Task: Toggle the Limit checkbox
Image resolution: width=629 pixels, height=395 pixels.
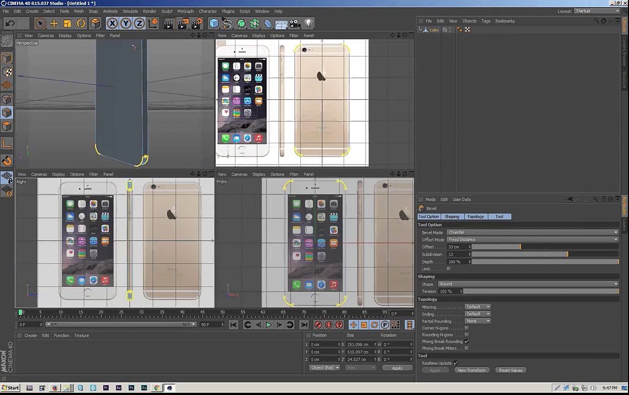Action: tap(448, 269)
